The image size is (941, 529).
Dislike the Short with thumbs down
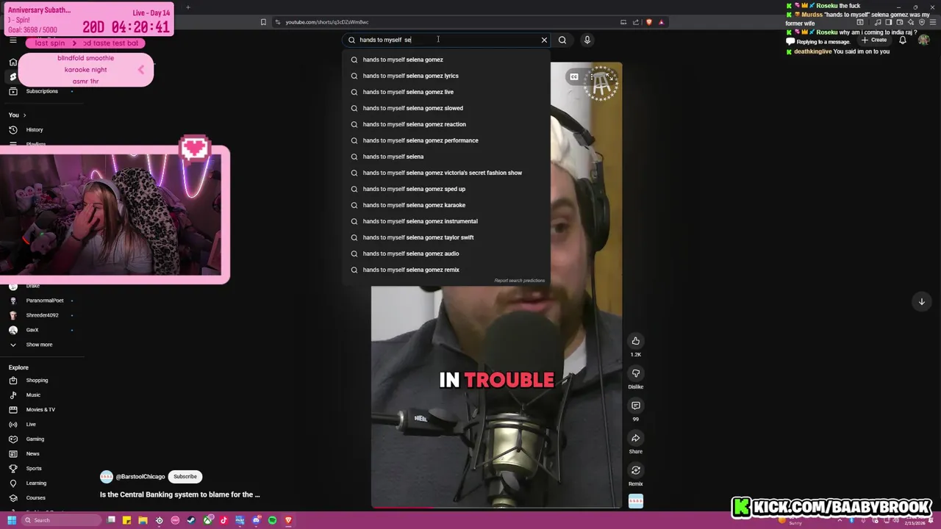point(636,373)
